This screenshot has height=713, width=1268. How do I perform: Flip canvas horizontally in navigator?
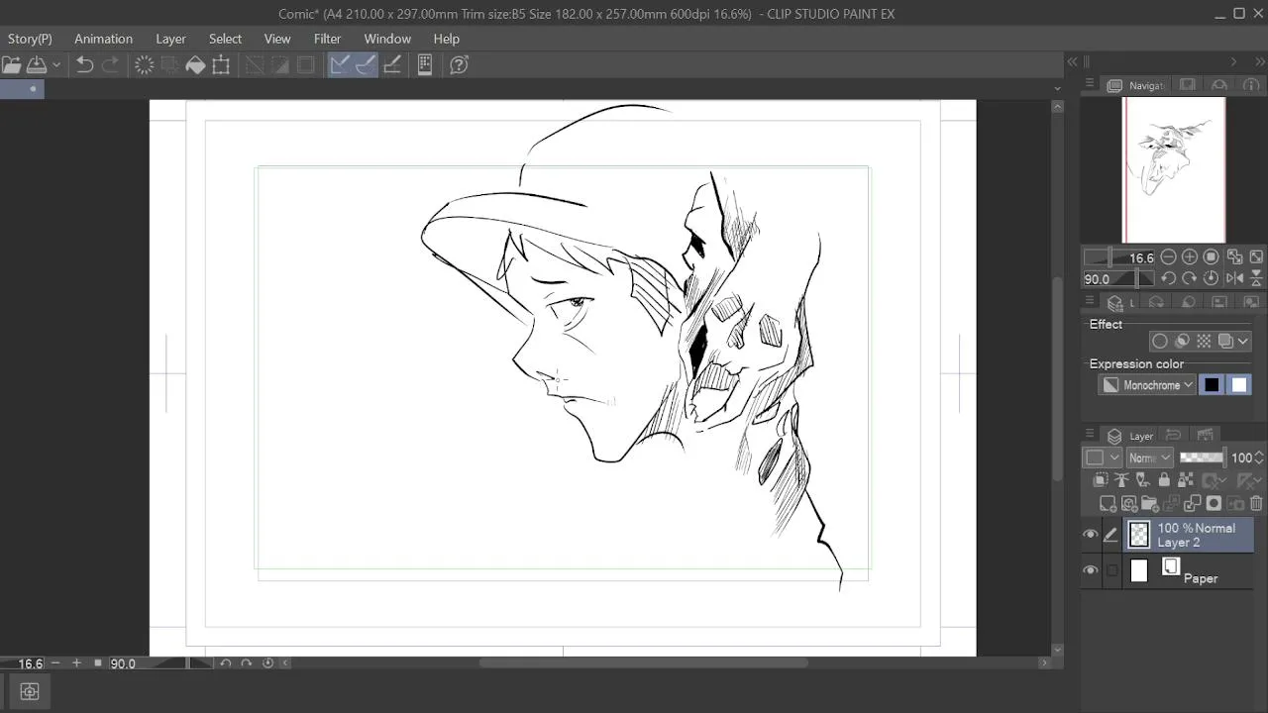[x=1234, y=279]
